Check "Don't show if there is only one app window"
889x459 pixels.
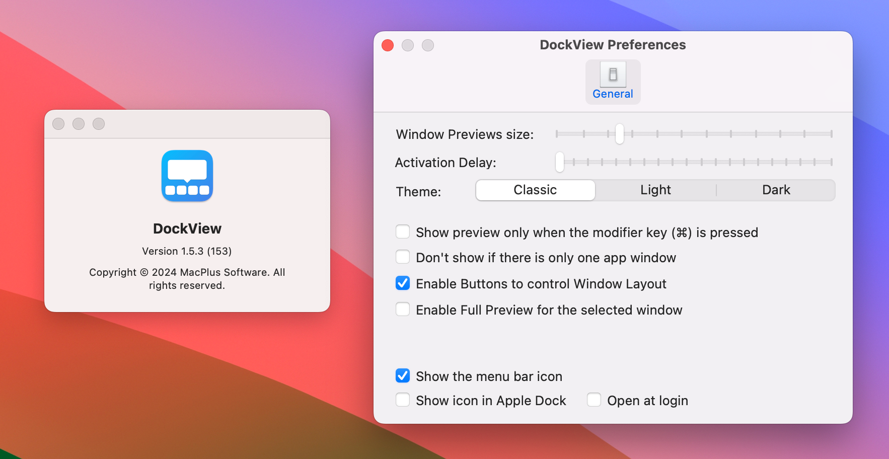pos(402,257)
